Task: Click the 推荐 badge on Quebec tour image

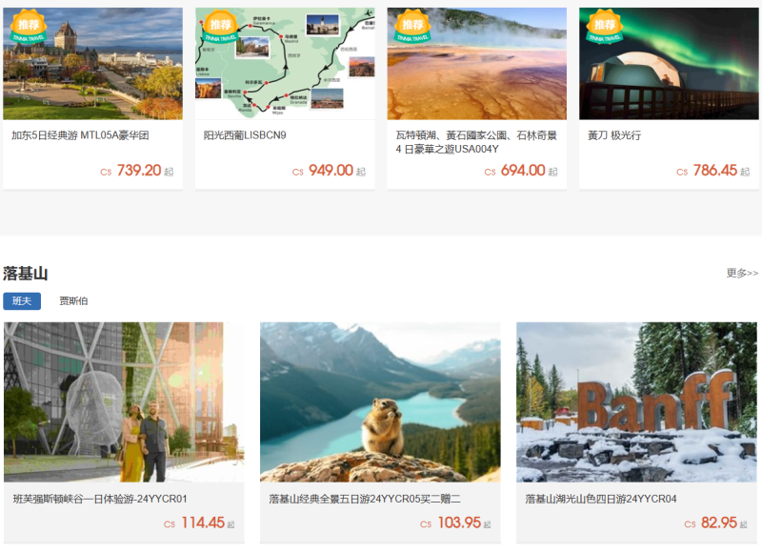Action: click(29, 27)
